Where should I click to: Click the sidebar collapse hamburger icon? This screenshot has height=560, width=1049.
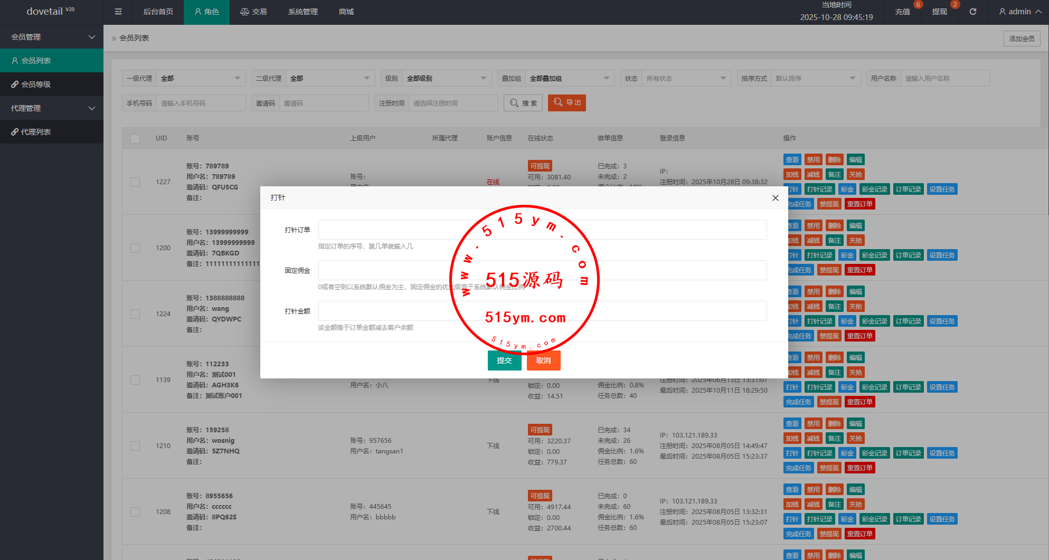pyautogui.click(x=118, y=12)
